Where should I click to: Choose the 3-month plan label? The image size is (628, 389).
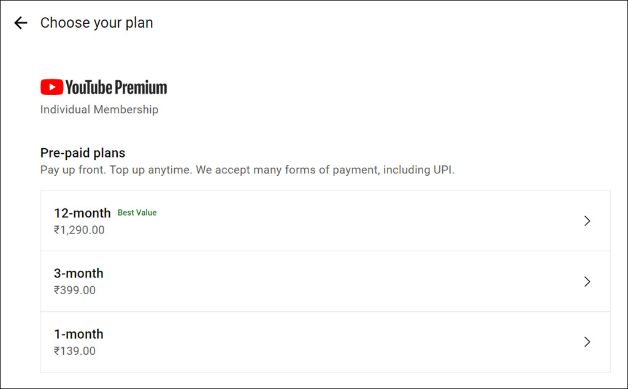[x=78, y=274]
